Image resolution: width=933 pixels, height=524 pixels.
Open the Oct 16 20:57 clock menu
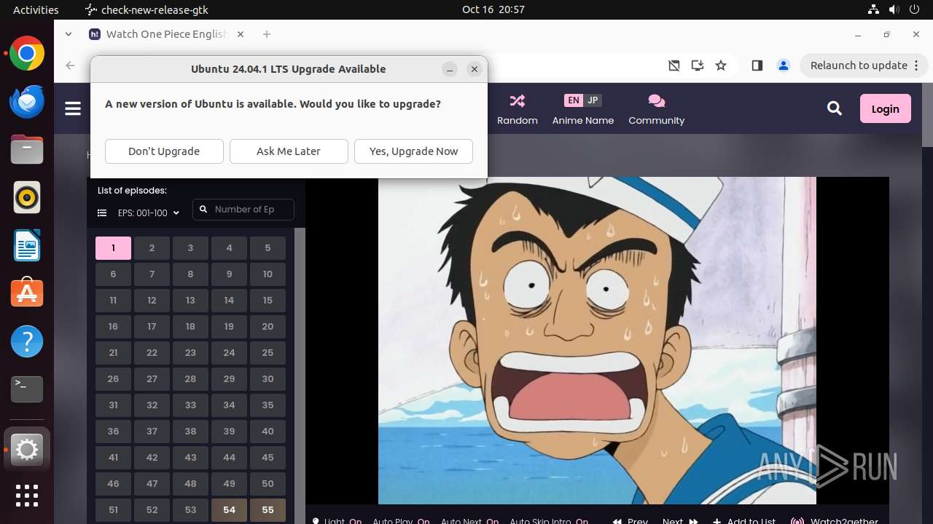(493, 9)
